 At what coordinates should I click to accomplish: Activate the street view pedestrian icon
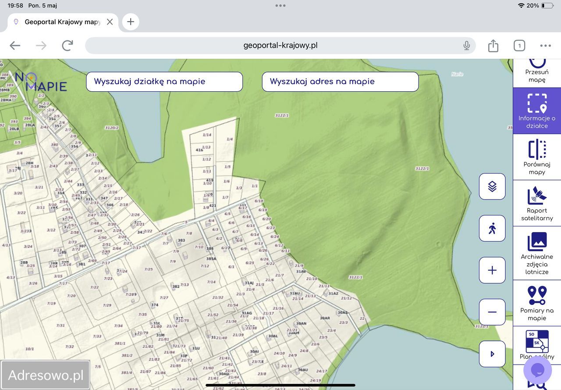tap(492, 228)
